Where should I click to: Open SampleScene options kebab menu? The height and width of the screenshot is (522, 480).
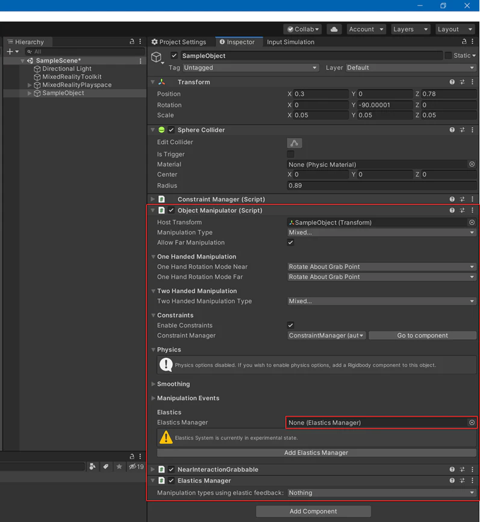[x=140, y=61]
